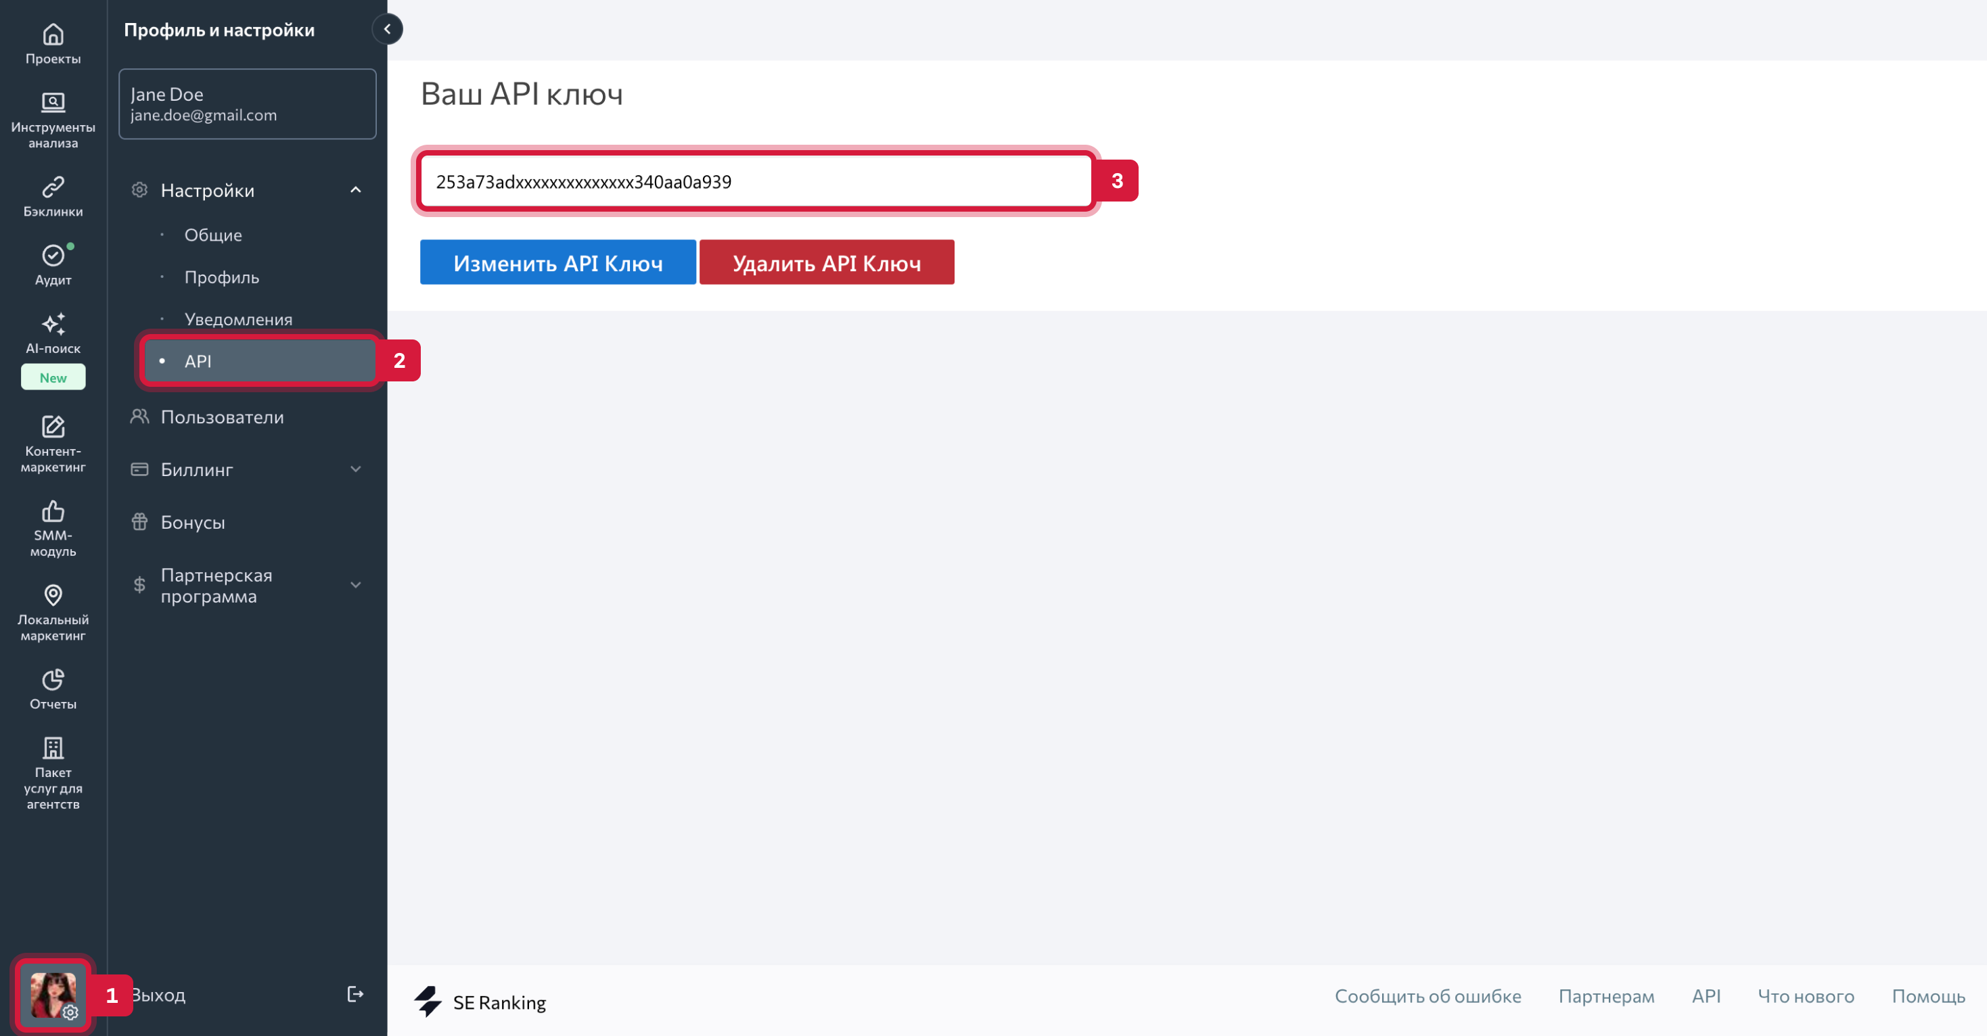Collapse the profile sidebar with arrow
Screen dimensions: 1987x1036
pos(387,29)
